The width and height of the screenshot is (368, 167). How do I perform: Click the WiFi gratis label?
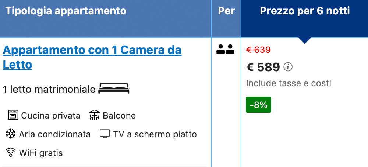click(41, 153)
